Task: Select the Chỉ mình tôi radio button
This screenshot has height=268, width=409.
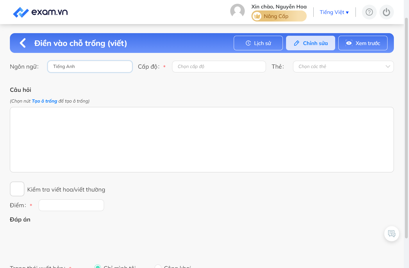Action: coord(98,266)
